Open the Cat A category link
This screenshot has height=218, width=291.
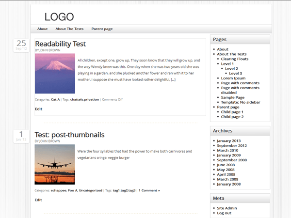(x=55, y=99)
